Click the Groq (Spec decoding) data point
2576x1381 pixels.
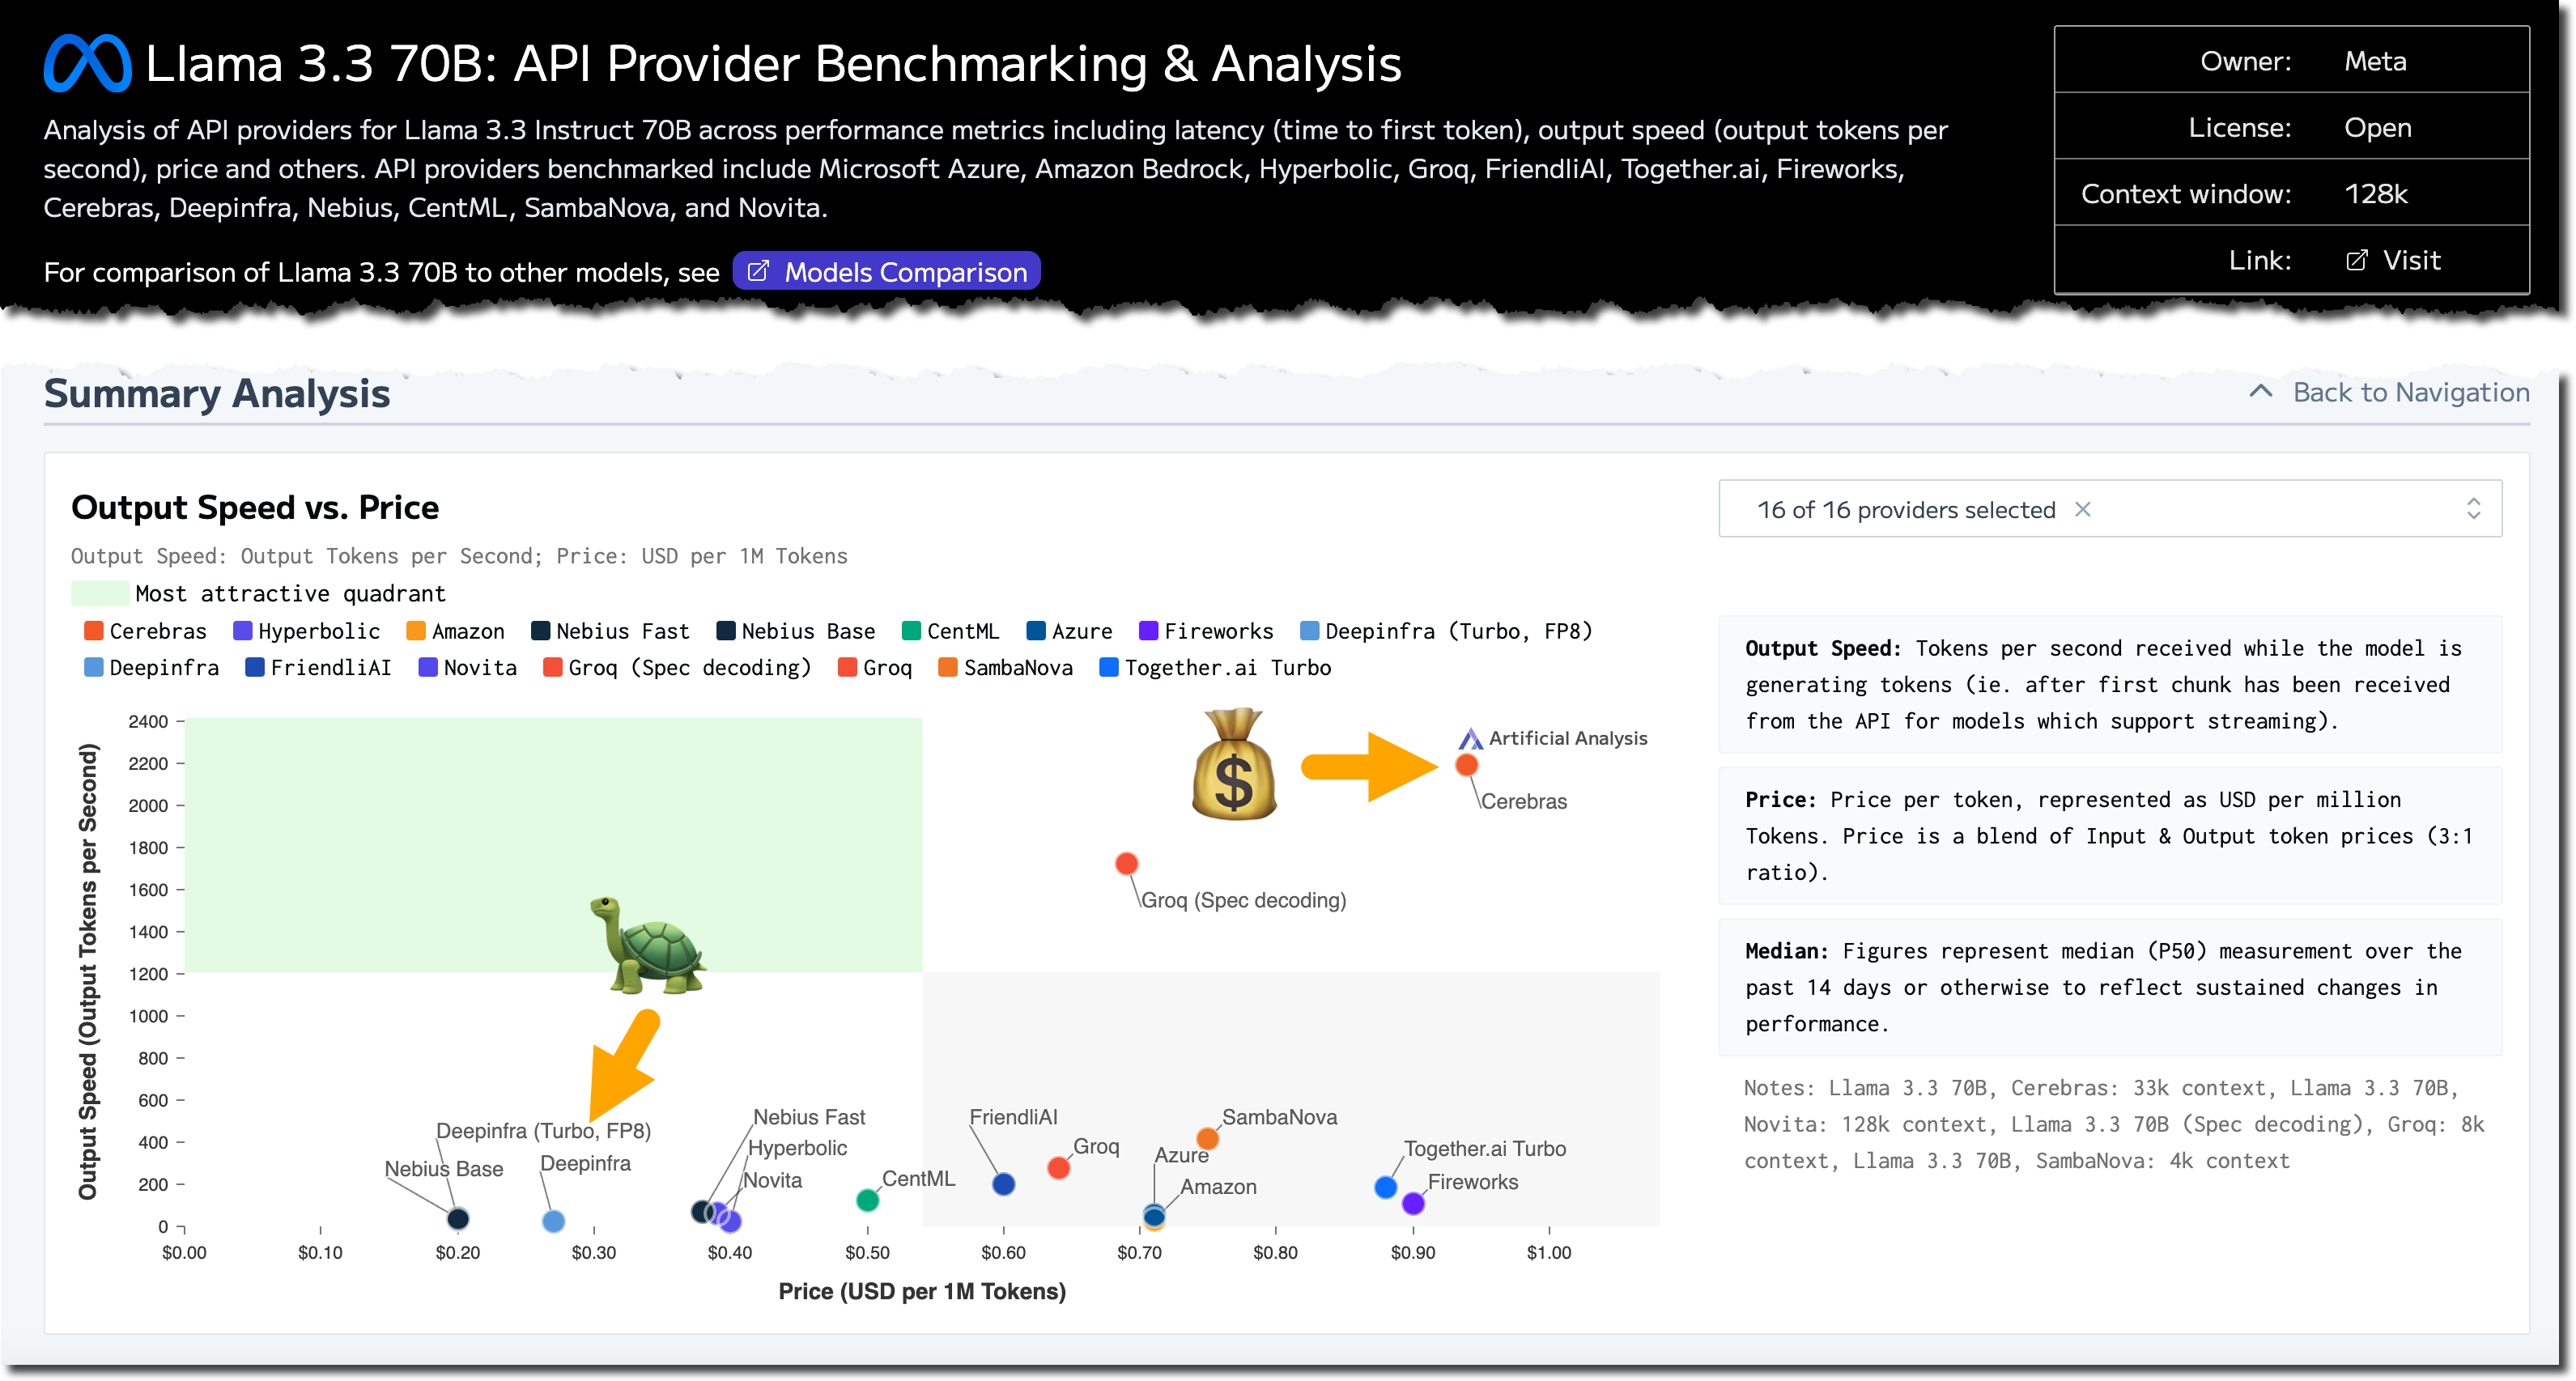pos(1126,864)
